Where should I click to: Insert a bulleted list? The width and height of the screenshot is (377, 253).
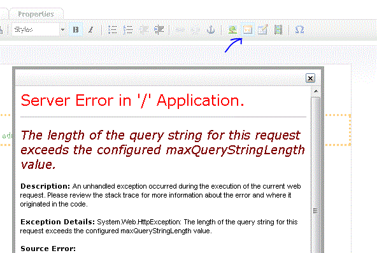point(112,30)
